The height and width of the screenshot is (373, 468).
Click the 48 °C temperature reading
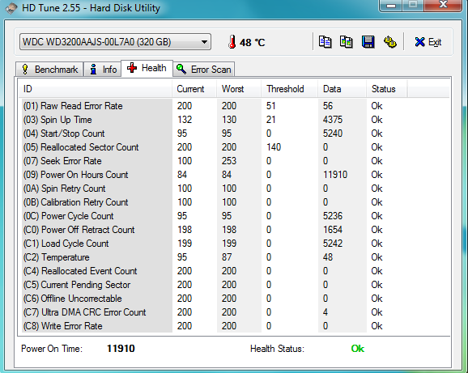pyautogui.click(x=252, y=42)
